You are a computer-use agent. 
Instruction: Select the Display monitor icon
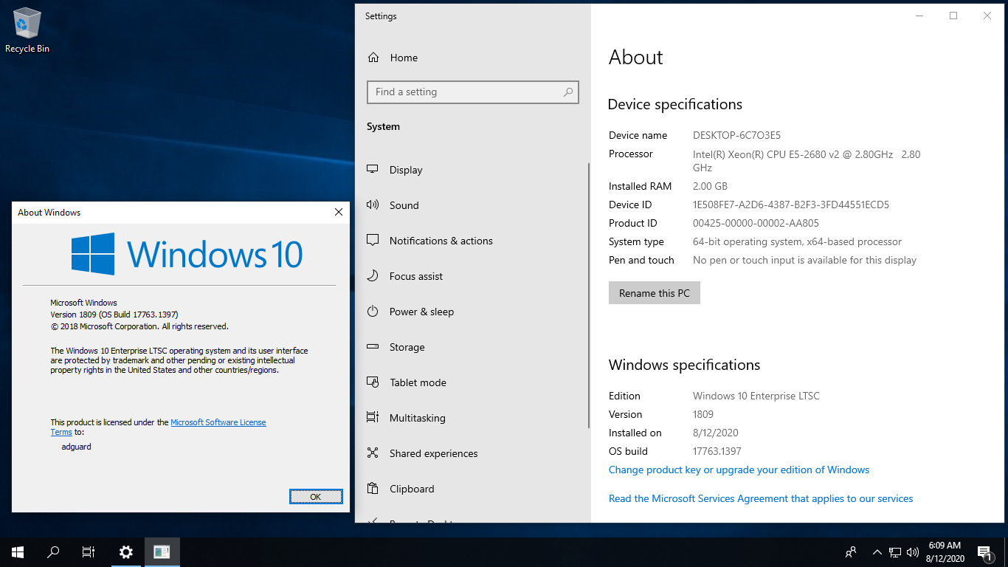pyautogui.click(x=373, y=170)
